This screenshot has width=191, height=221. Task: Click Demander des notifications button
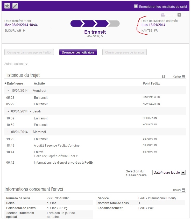click(x=78, y=52)
